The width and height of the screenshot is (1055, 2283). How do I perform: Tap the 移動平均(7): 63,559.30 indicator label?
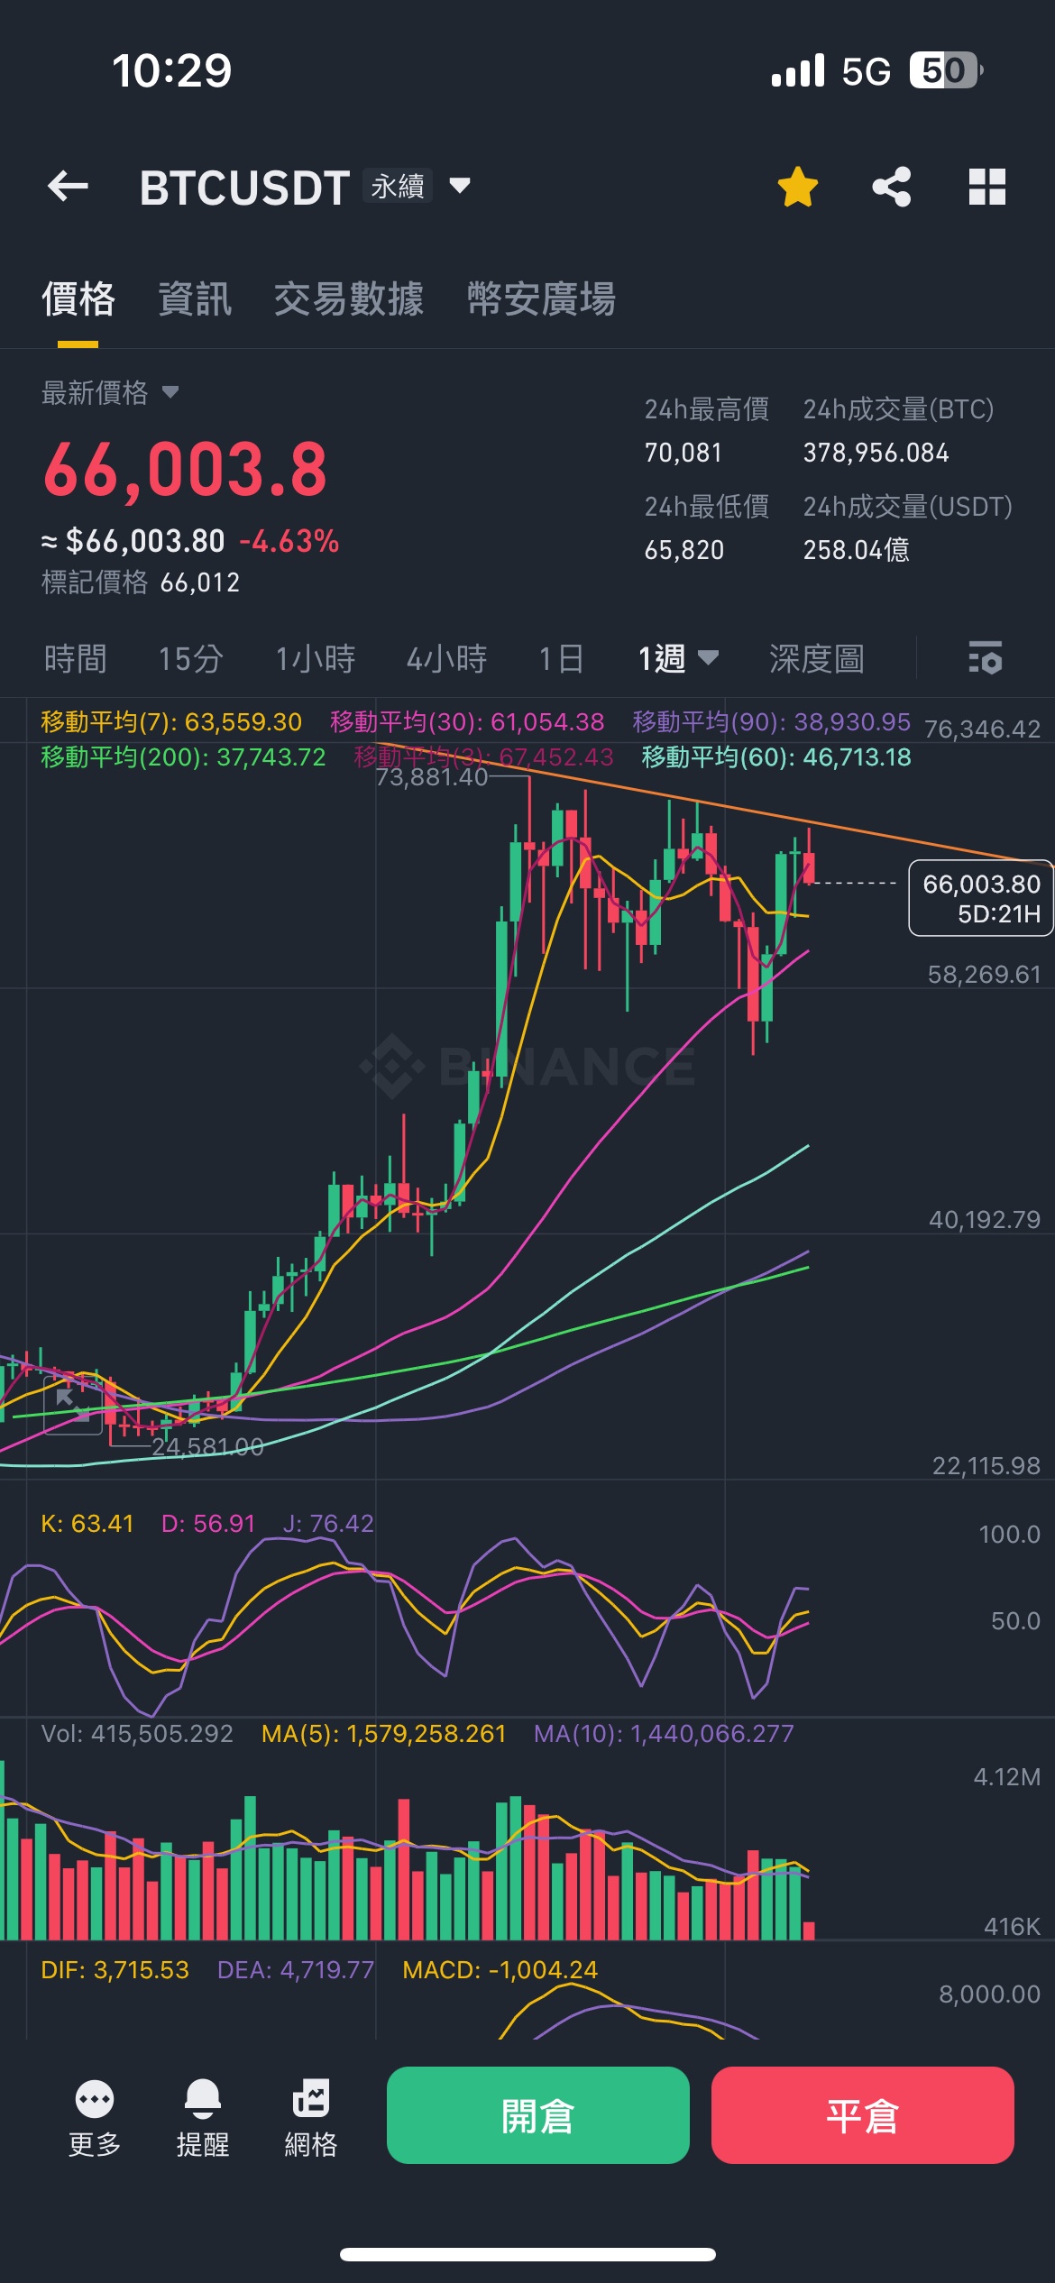click(x=171, y=722)
